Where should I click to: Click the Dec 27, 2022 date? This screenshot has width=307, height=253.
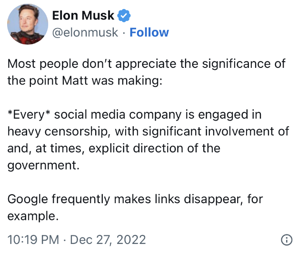pos(108,239)
